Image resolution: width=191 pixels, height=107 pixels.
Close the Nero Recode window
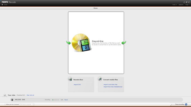(189, 2)
